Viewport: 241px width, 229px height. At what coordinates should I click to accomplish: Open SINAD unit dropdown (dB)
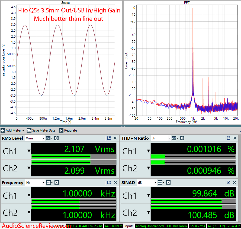point(147,183)
